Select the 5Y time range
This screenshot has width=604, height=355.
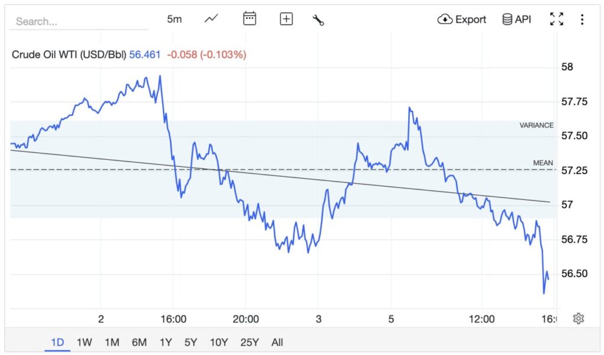[x=191, y=342]
